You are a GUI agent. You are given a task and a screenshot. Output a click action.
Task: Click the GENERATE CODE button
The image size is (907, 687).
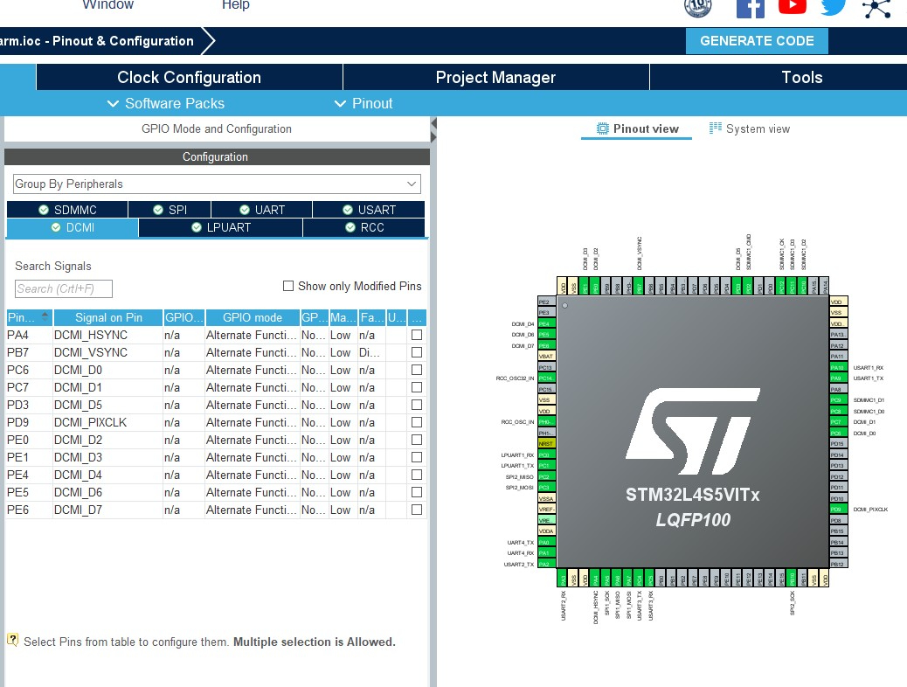(x=757, y=41)
